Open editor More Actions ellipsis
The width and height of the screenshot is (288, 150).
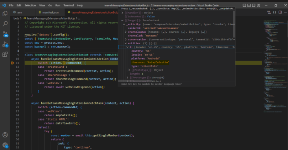(286, 12)
